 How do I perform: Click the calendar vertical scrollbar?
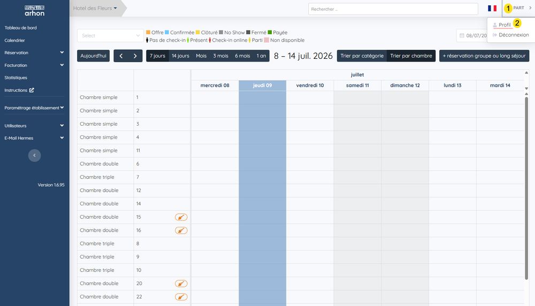coord(526,188)
